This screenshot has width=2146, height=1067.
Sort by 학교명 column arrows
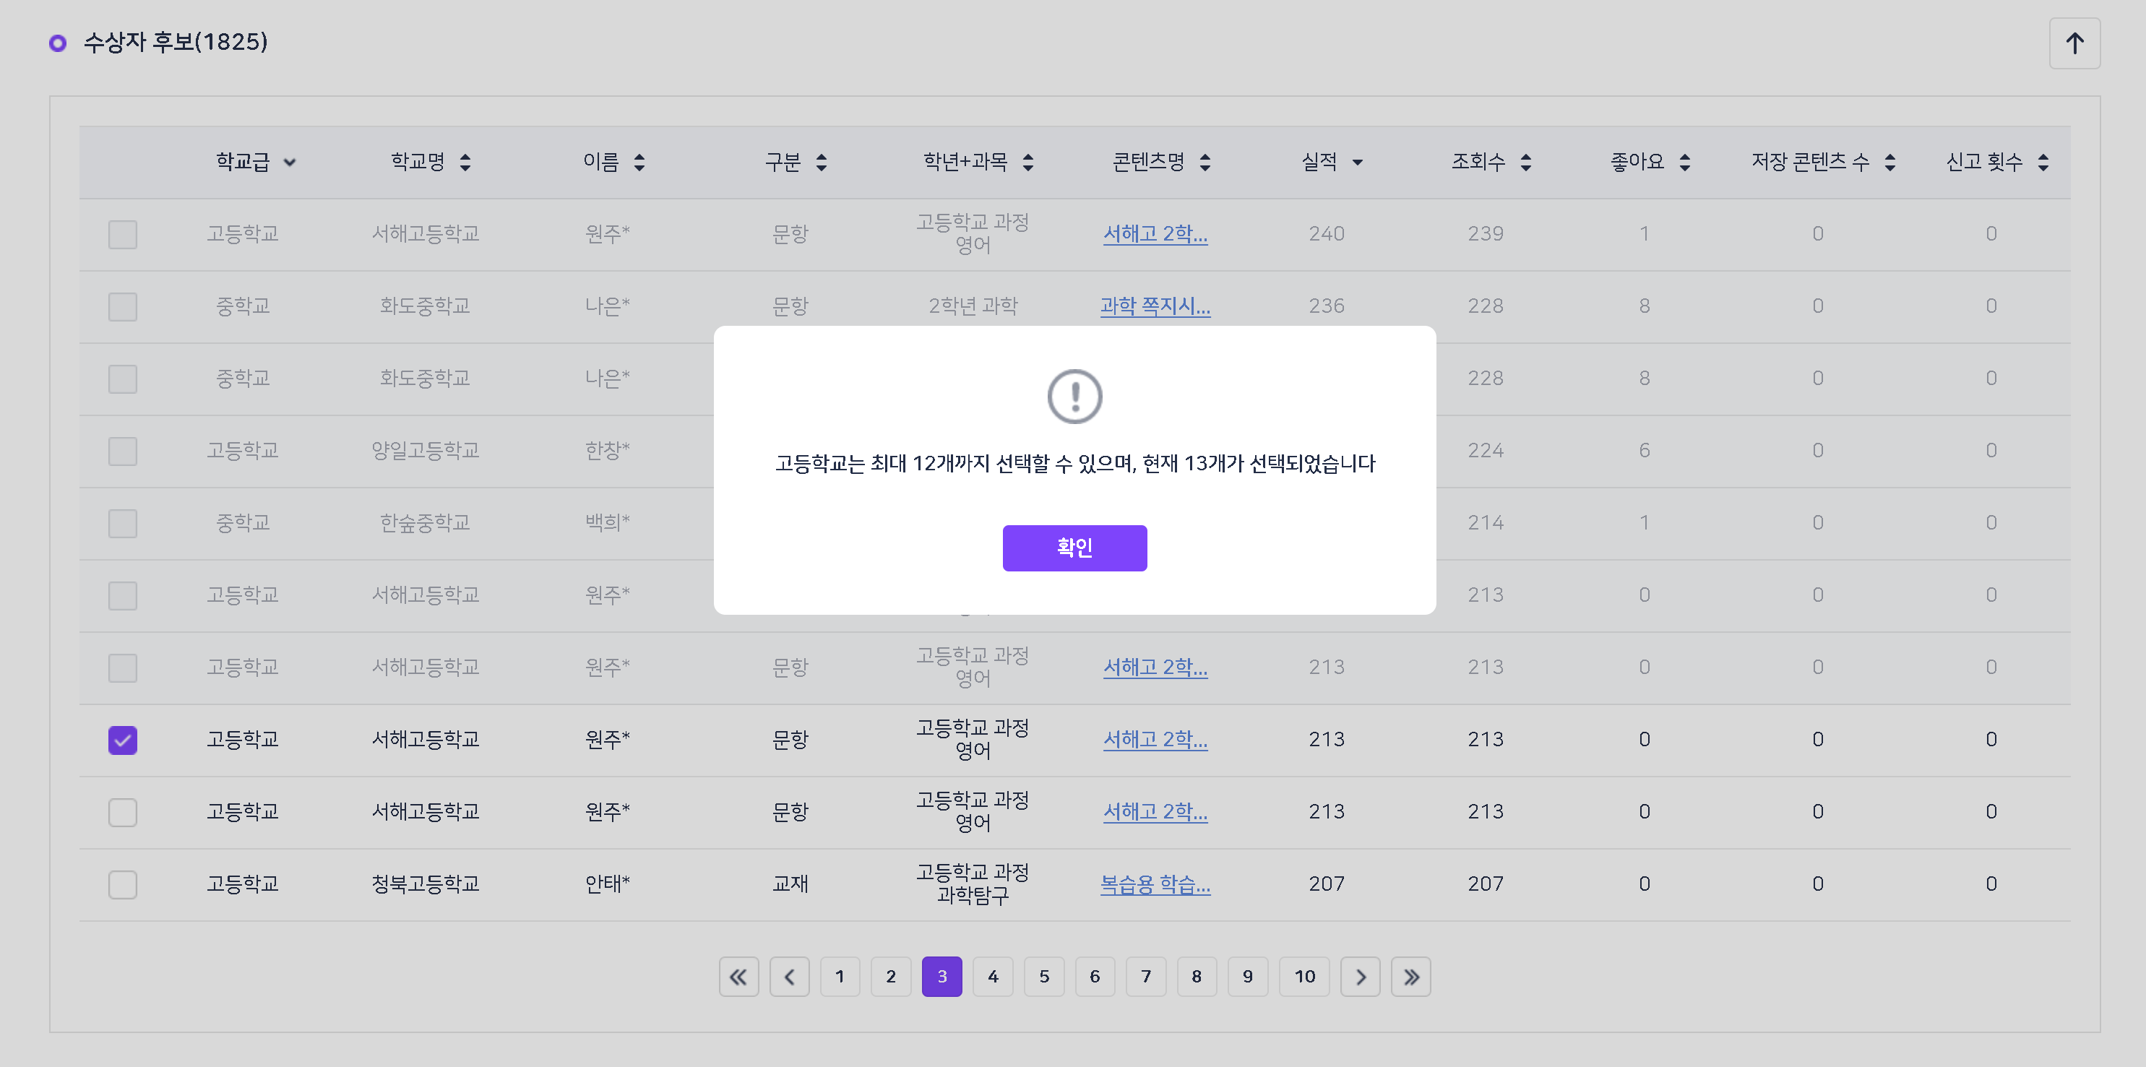pos(465,163)
